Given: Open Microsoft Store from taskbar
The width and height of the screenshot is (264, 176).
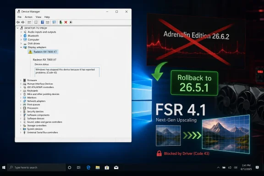Looking at the screenshot, I should (x=107, y=168).
